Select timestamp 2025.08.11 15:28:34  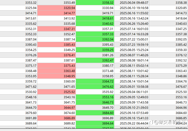[x=134, y=76]
